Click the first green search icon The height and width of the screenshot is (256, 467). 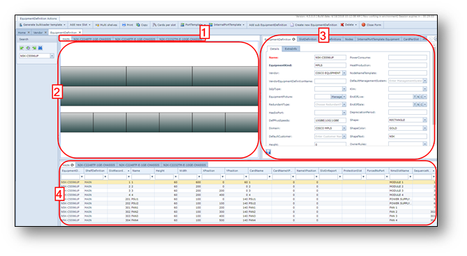coord(22,48)
